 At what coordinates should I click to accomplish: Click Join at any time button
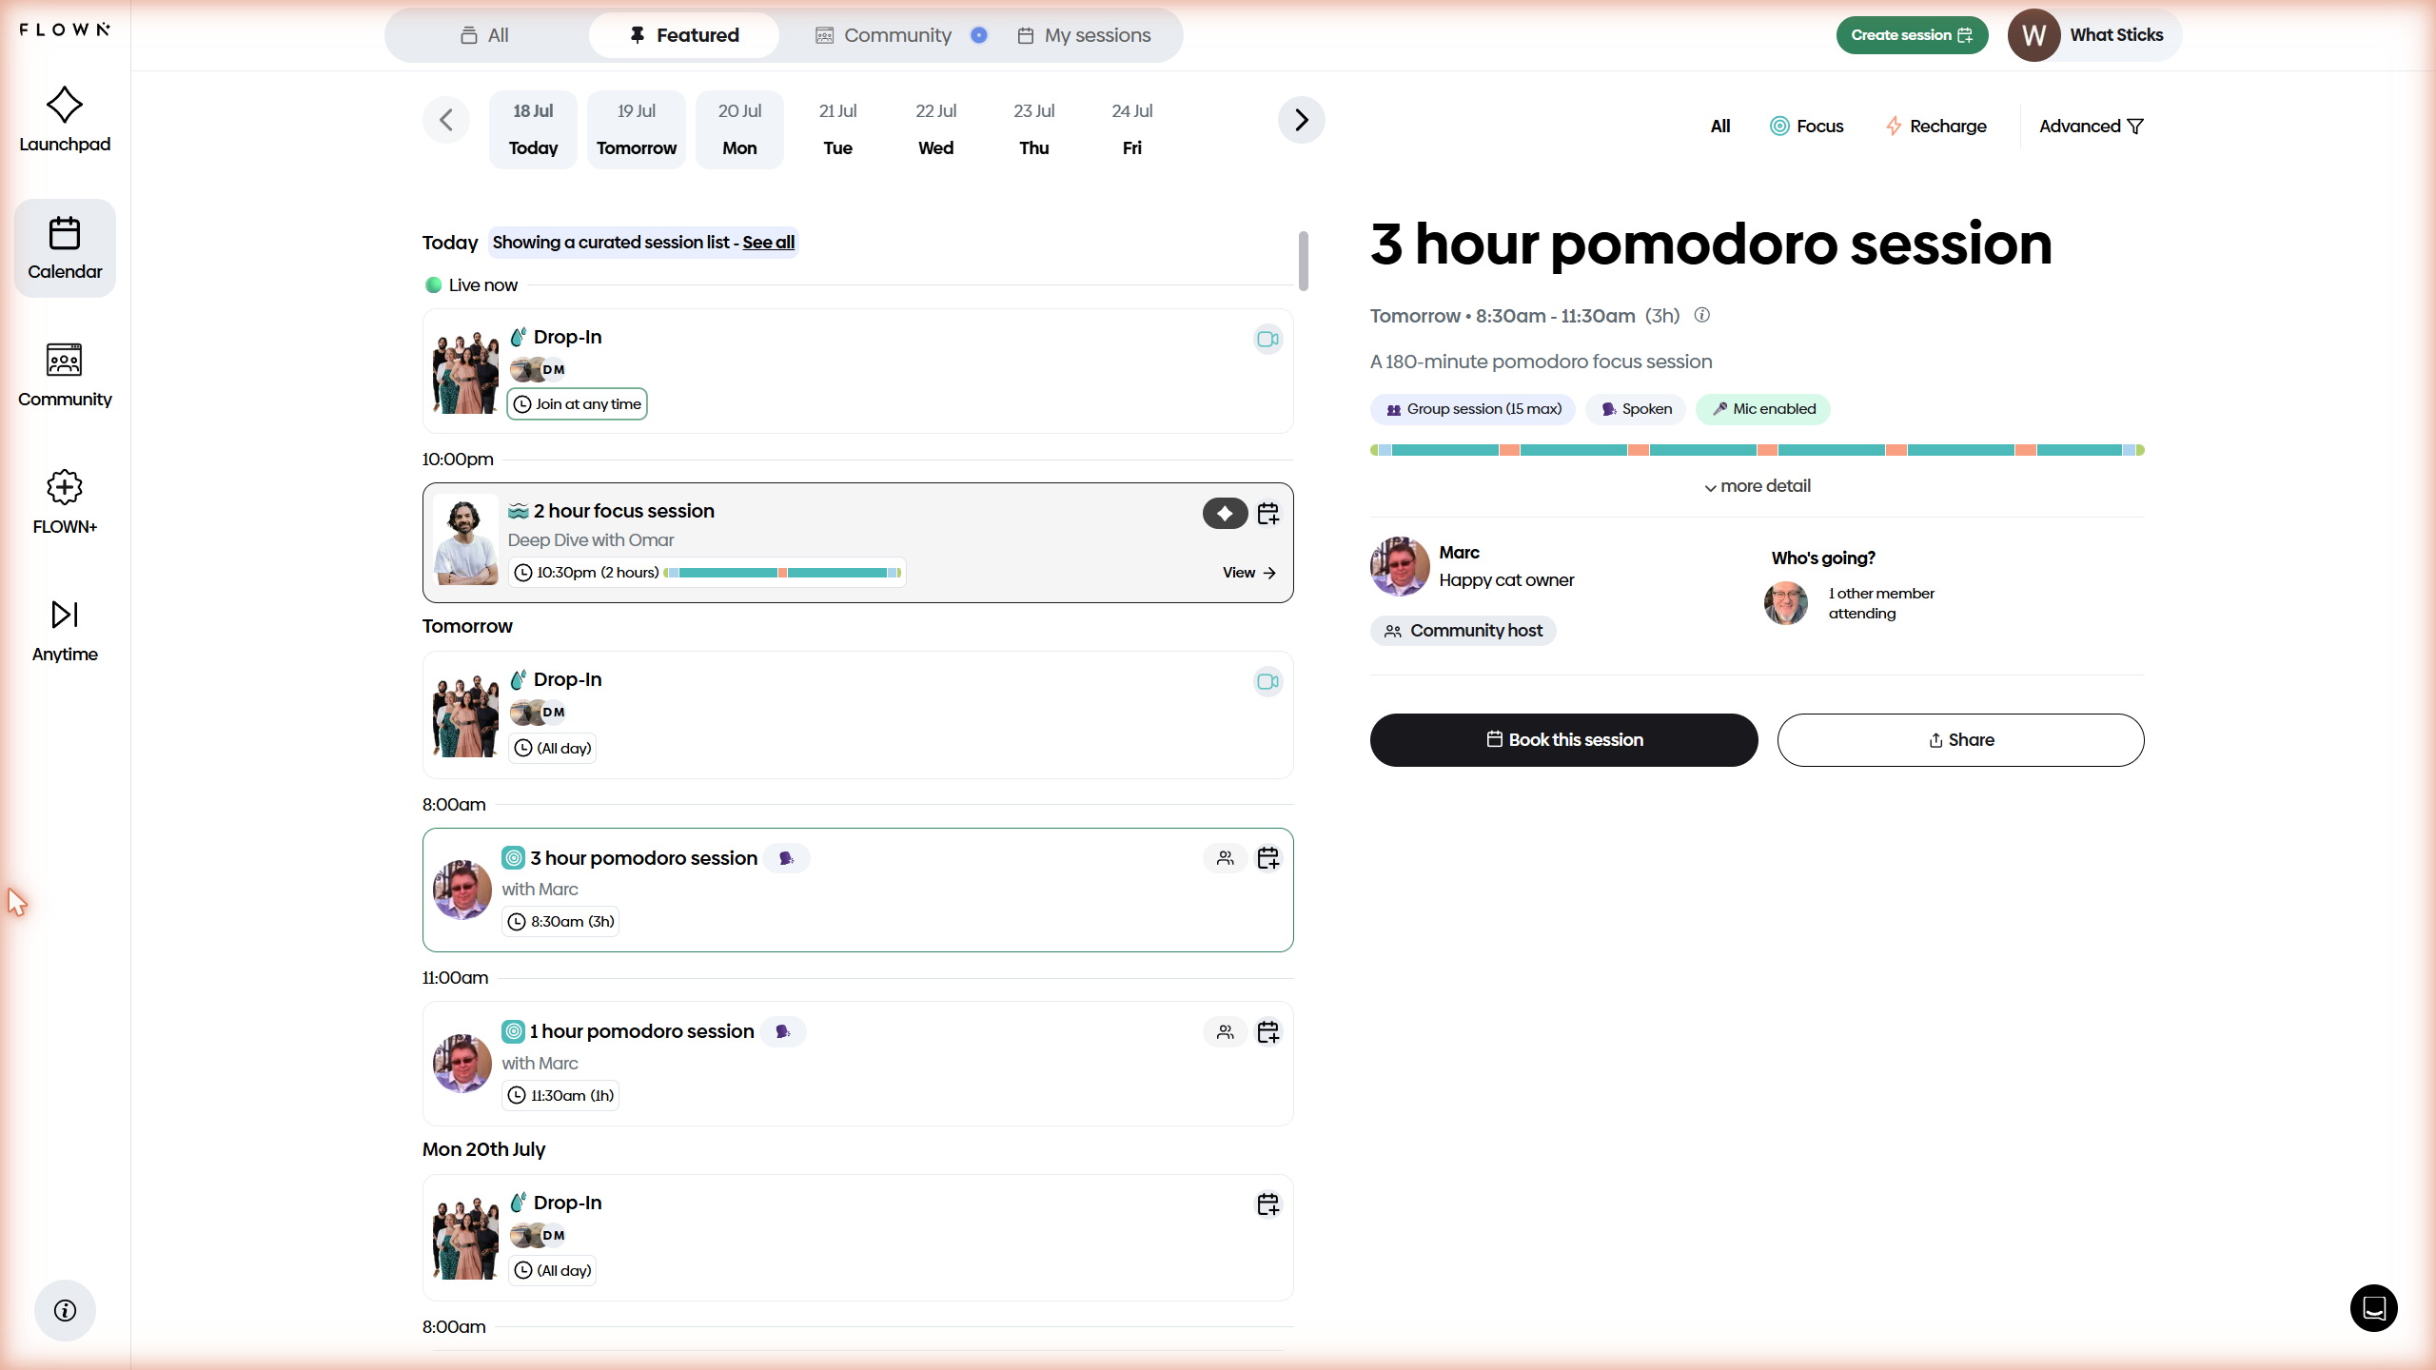pyautogui.click(x=577, y=404)
